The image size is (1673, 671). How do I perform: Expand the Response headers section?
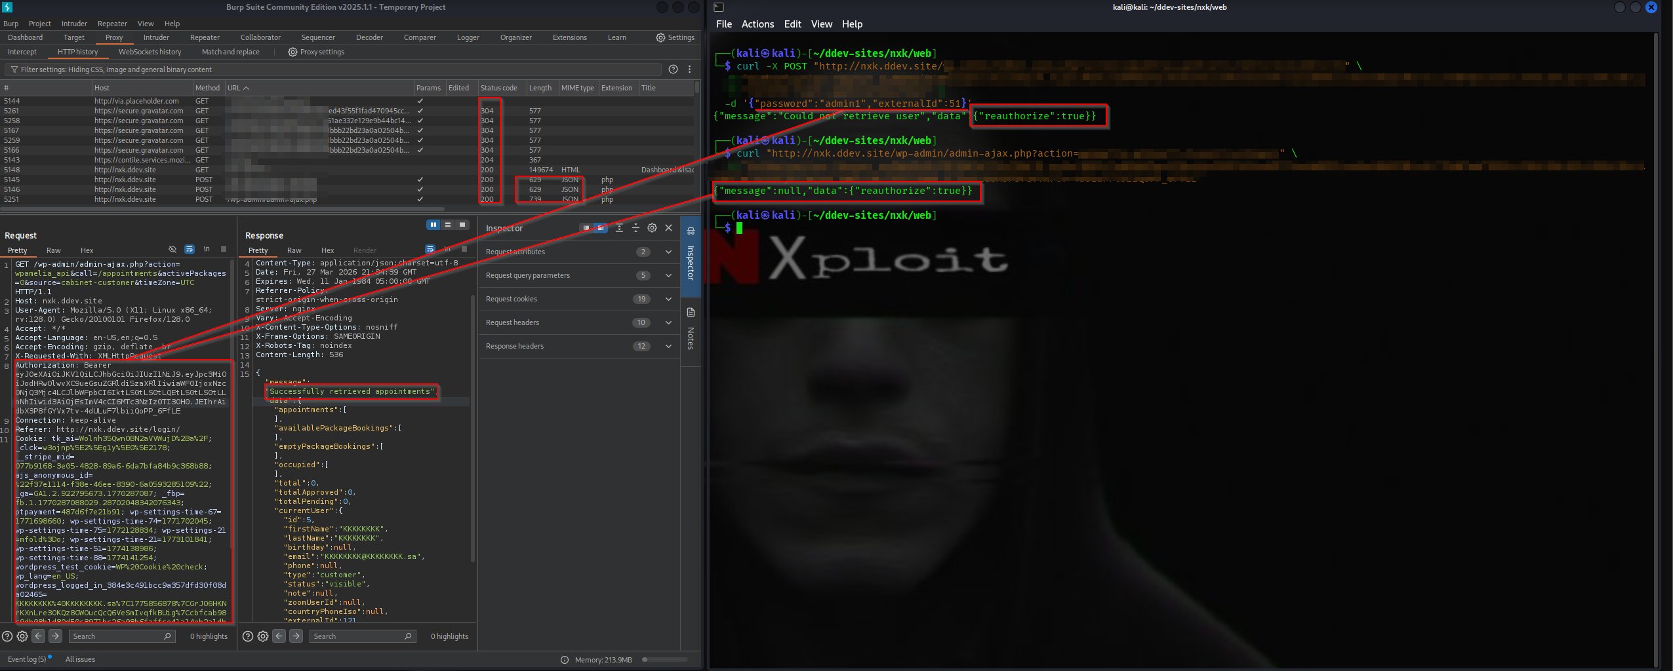tap(668, 346)
